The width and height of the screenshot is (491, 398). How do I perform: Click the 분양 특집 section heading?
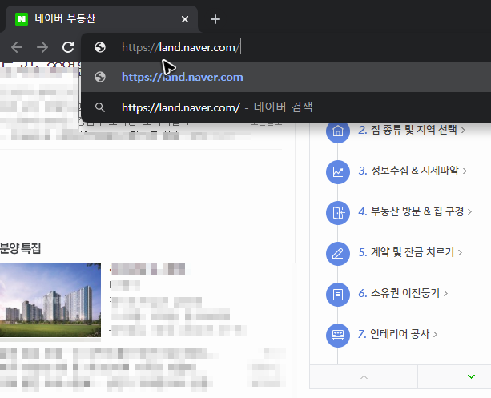20,248
